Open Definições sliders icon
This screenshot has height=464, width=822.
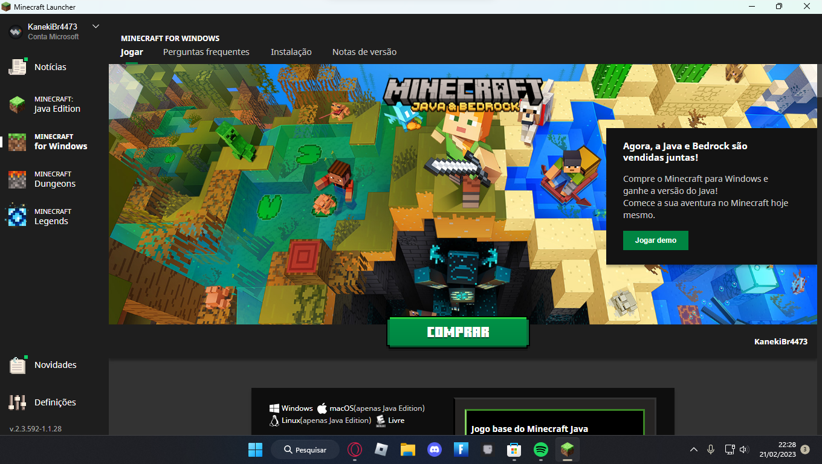18,402
